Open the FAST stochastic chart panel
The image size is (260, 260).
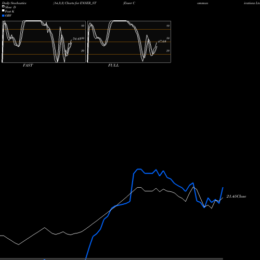(x=44, y=42)
